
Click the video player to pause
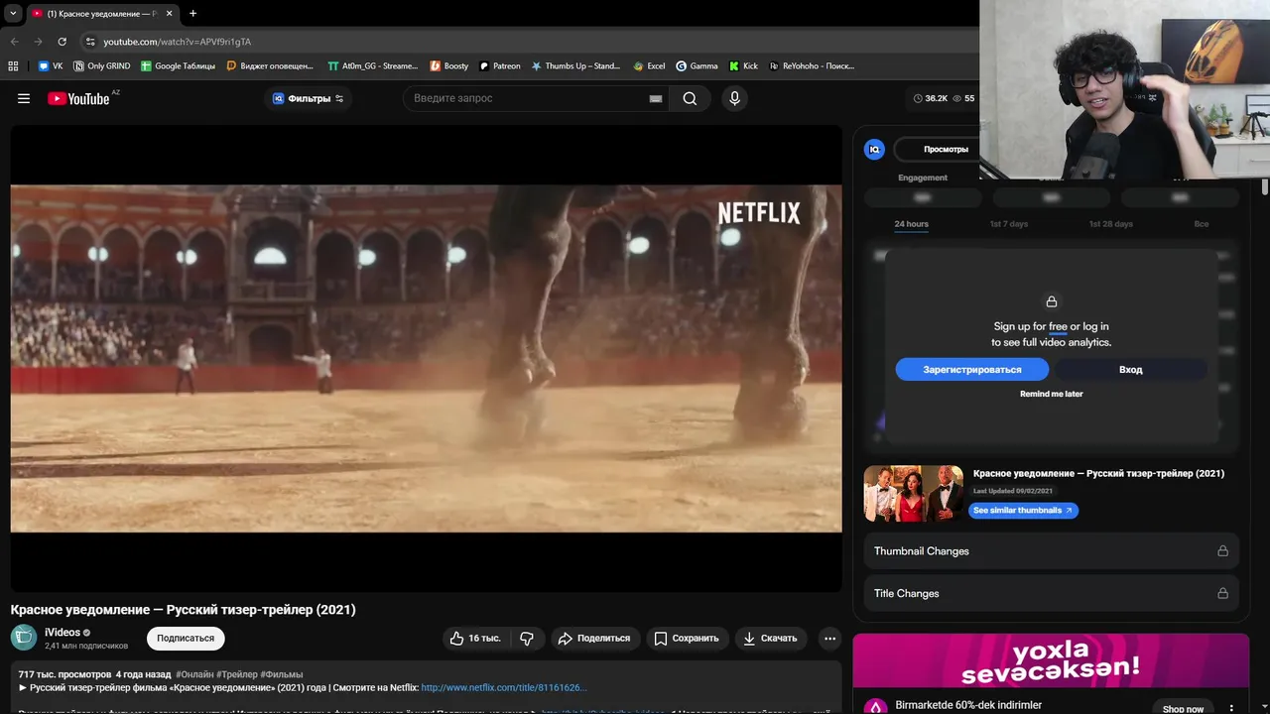(x=426, y=358)
